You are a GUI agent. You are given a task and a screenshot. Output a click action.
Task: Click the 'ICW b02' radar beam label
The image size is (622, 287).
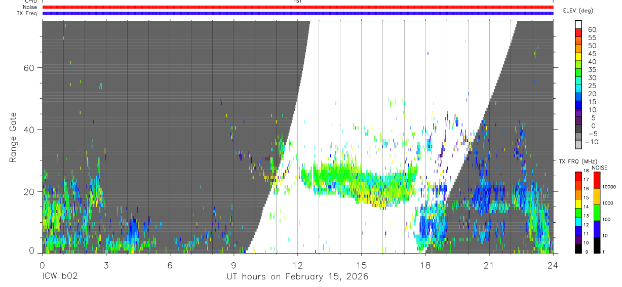pos(60,277)
